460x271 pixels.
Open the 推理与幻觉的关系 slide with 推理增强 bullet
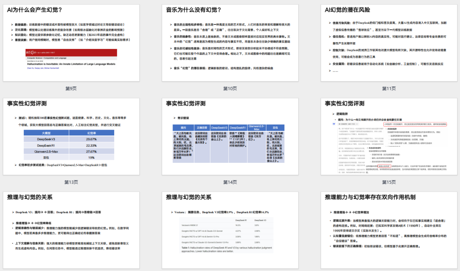pos(71,230)
